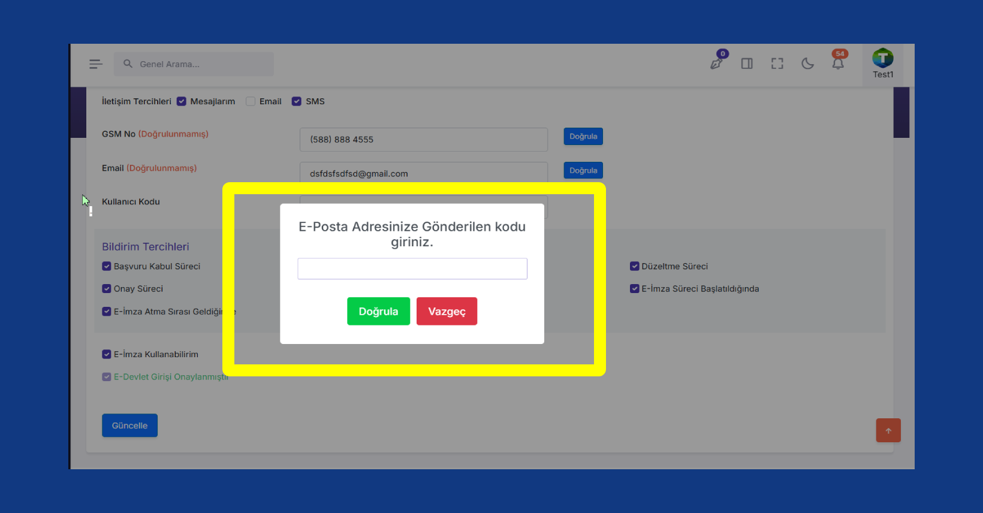Open the hamburger sidebar menu

coord(95,64)
